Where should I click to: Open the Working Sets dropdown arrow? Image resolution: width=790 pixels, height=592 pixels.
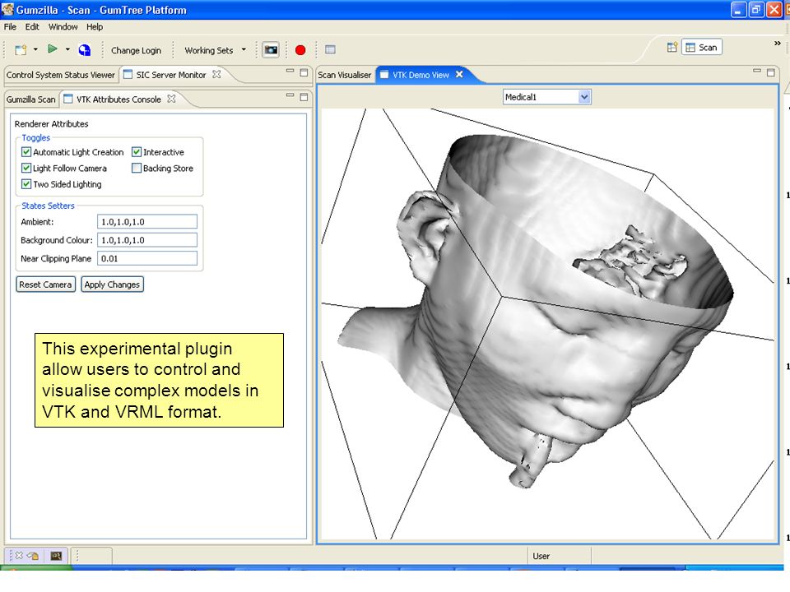[244, 49]
